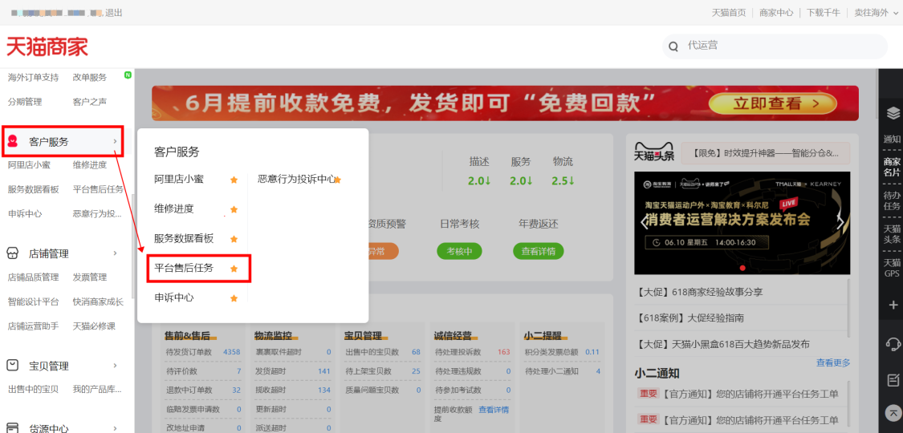
Task: Go to next slide in the banner carousel
Action: (840, 222)
